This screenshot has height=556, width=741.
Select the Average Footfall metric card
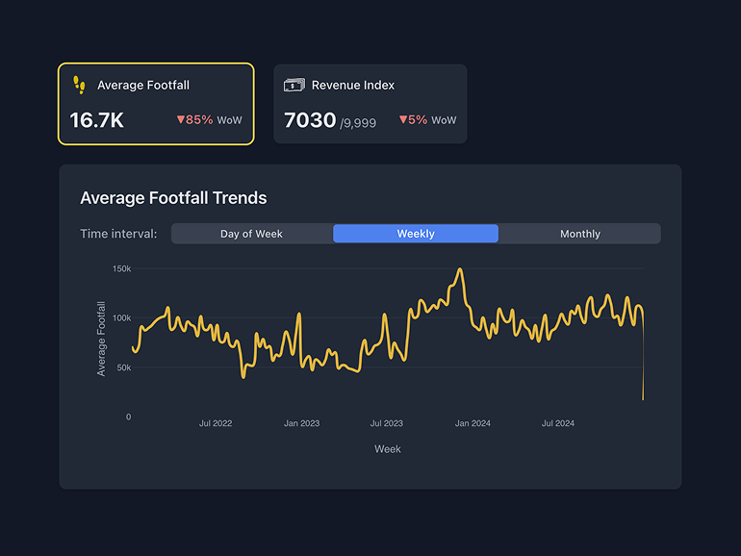[156, 104]
